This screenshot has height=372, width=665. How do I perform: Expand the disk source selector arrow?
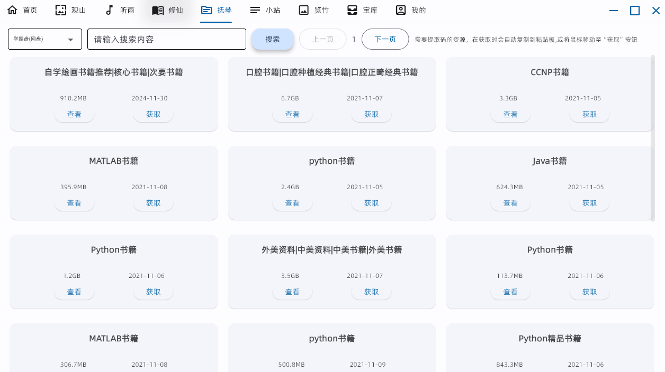[70, 40]
